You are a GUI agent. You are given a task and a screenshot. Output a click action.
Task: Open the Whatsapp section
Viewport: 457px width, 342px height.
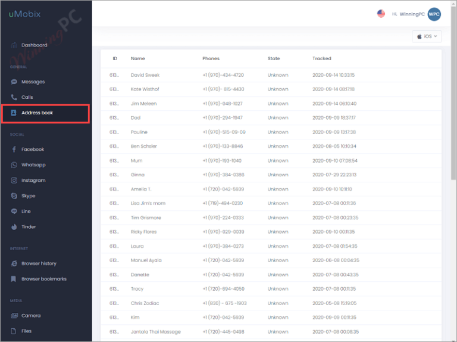click(x=33, y=165)
